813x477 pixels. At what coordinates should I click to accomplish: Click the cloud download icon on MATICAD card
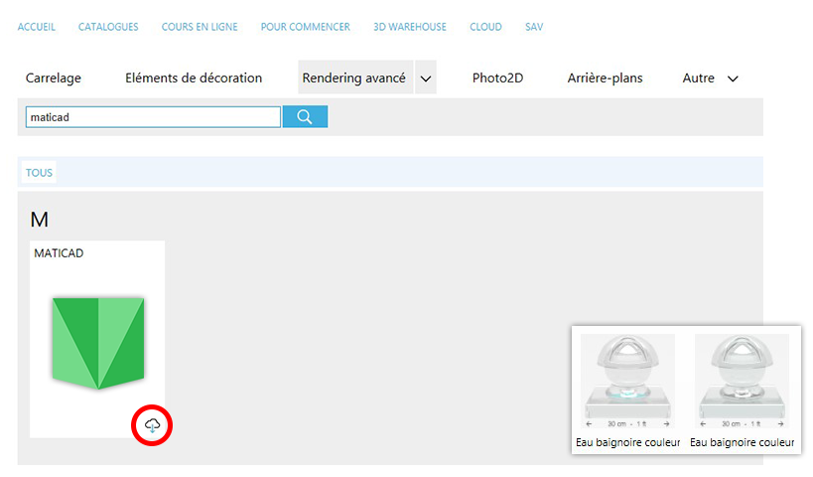pos(152,425)
